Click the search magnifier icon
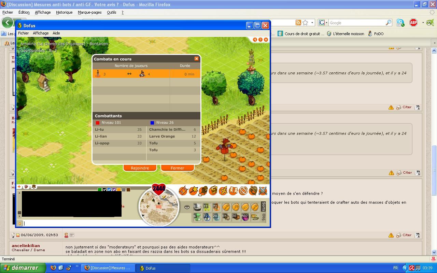This screenshot has width=437, height=273. tap(389, 23)
